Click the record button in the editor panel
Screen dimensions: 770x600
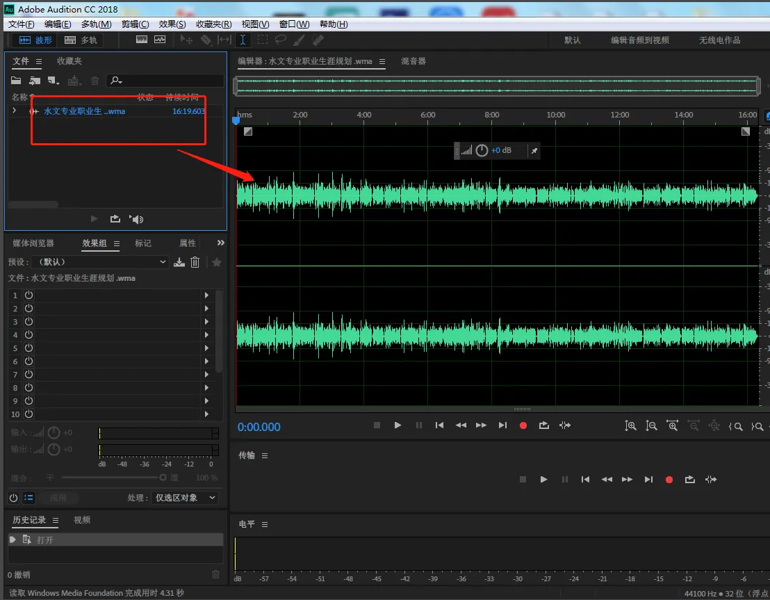523,425
